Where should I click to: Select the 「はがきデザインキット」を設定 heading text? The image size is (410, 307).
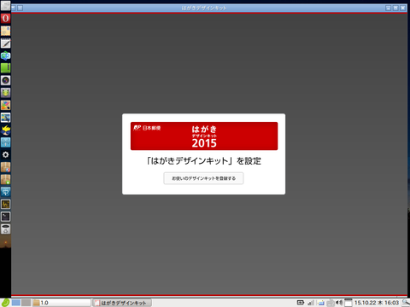coord(204,161)
